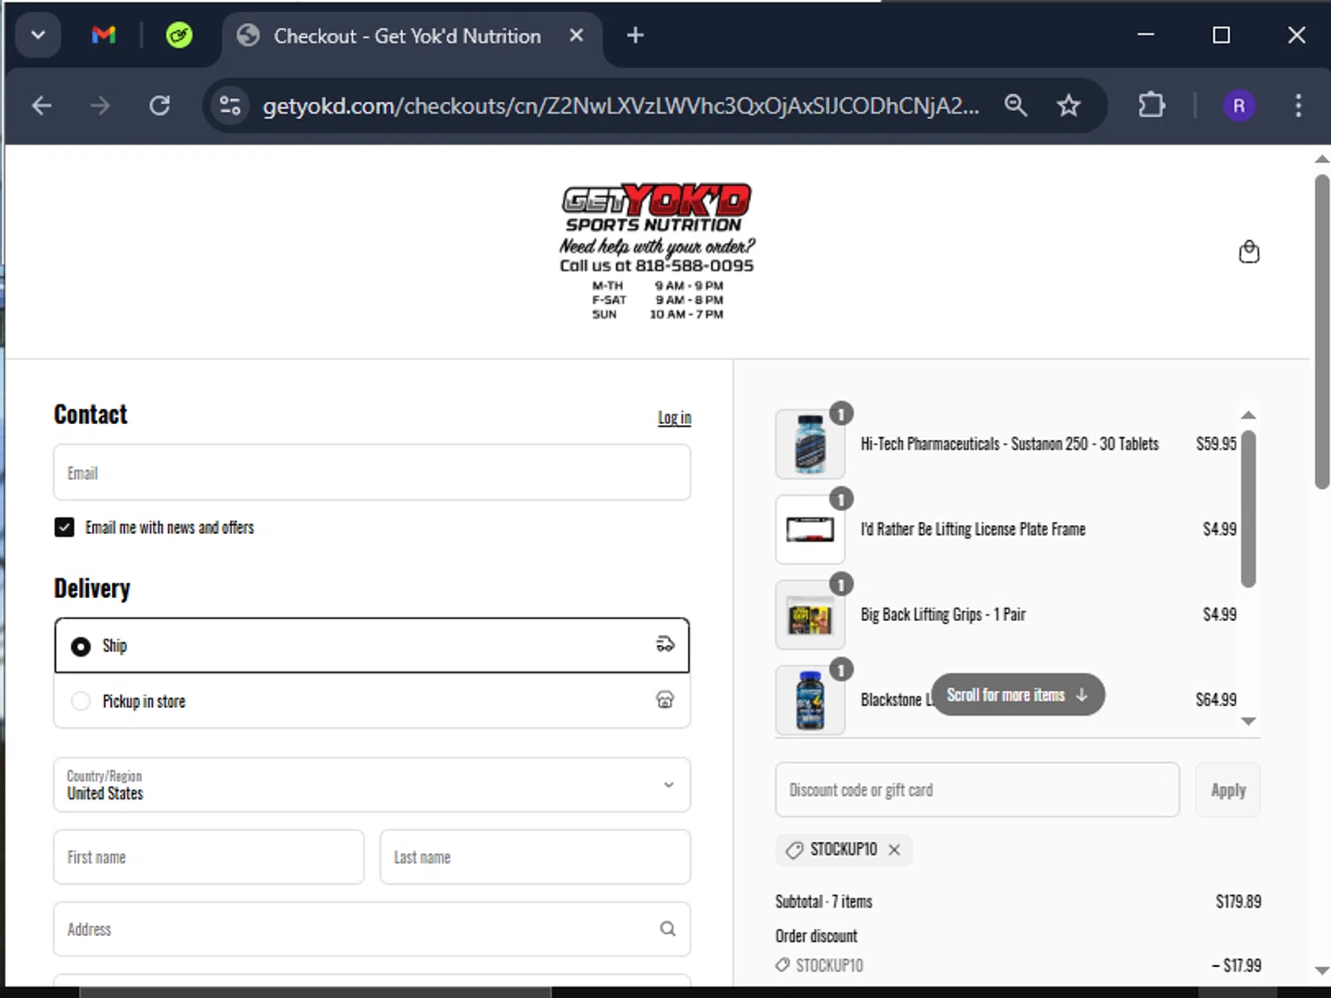The image size is (1331, 998).
Task: Click the phone number 818-588-0095
Action: click(x=694, y=266)
